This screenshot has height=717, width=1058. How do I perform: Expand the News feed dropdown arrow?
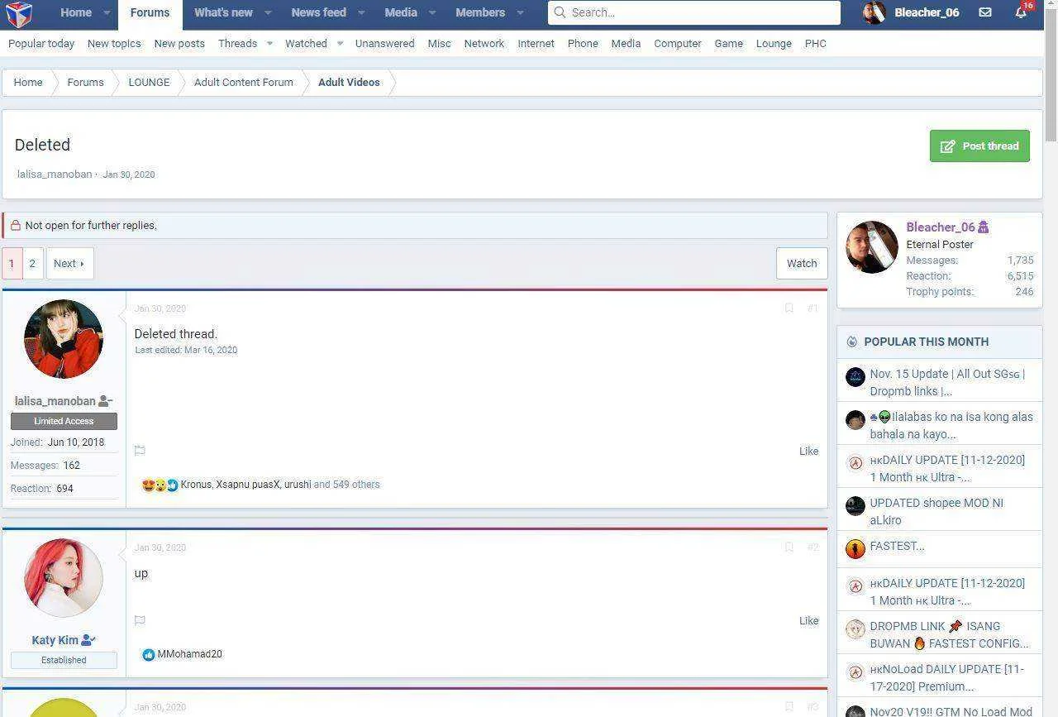[361, 13]
